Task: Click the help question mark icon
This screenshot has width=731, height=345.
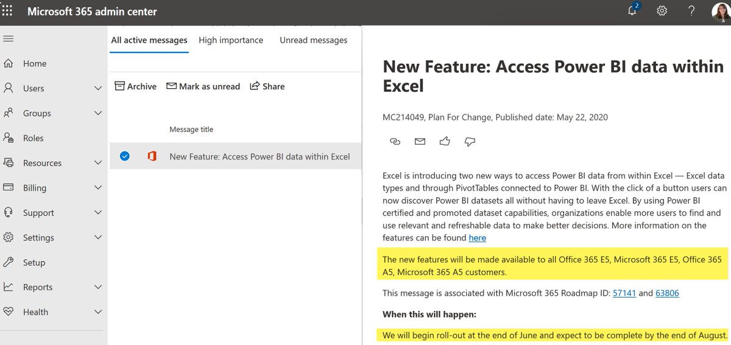Action: point(691,11)
